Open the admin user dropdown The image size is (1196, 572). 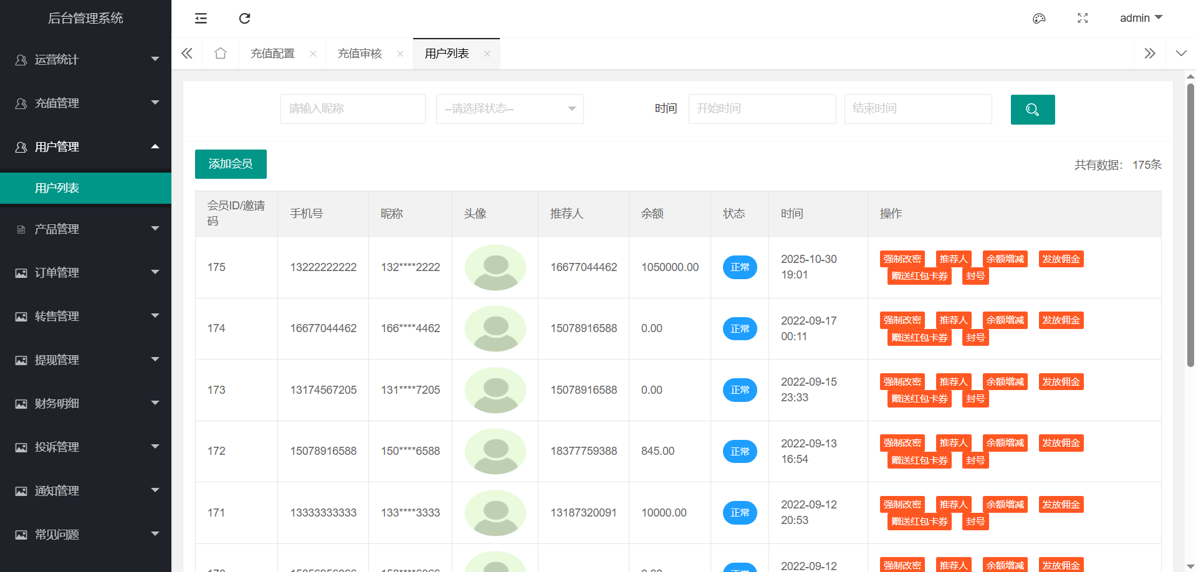[1141, 18]
